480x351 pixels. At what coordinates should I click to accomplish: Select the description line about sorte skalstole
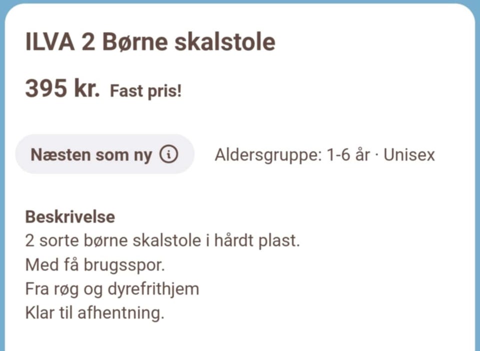[x=163, y=240]
